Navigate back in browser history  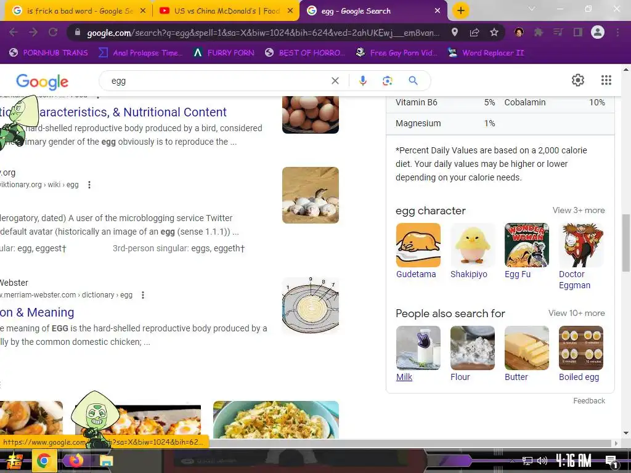coord(14,32)
